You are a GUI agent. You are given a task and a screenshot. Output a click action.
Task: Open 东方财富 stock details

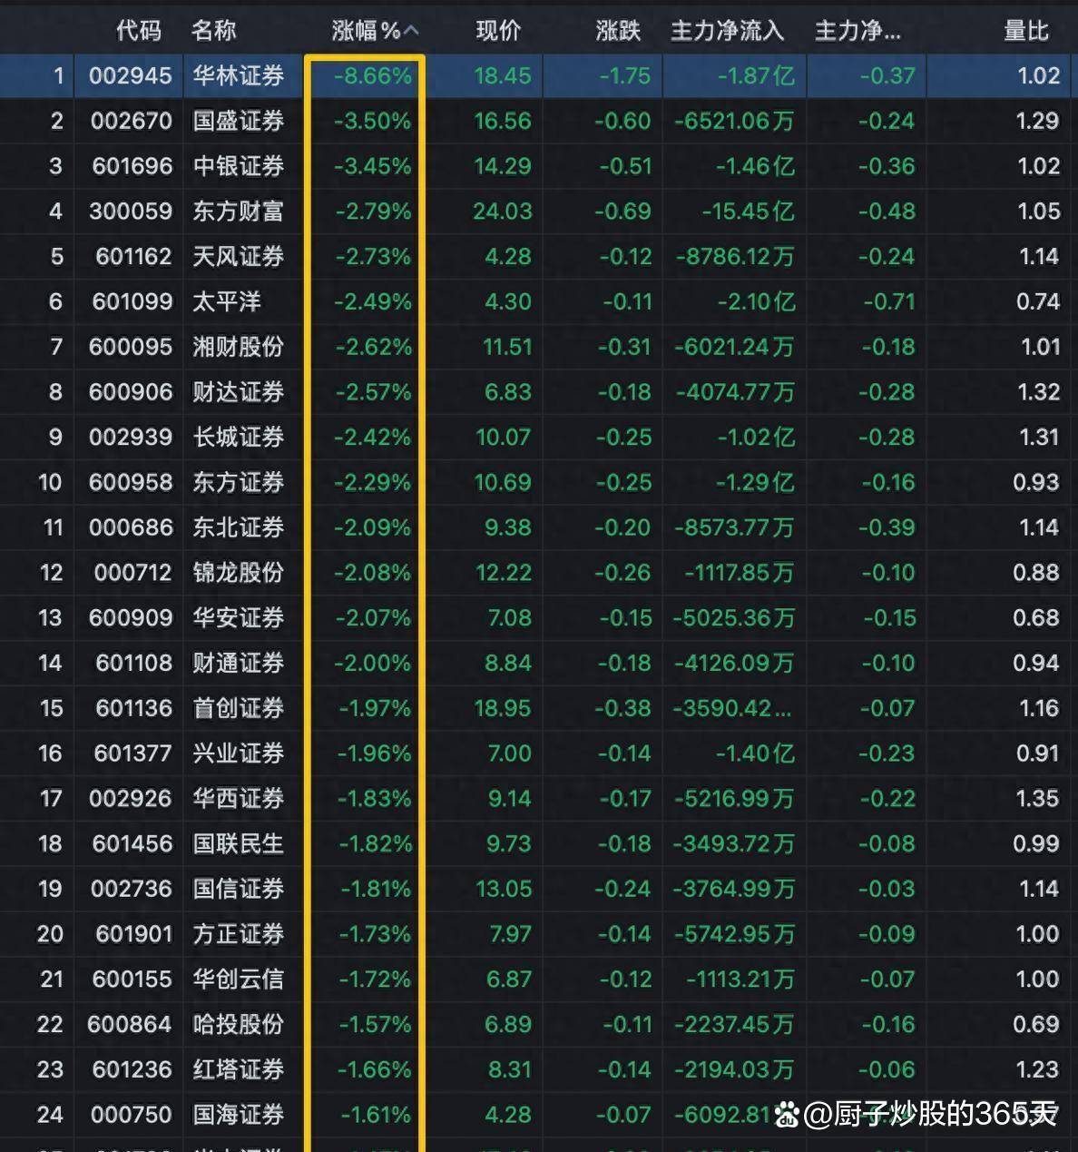240,212
